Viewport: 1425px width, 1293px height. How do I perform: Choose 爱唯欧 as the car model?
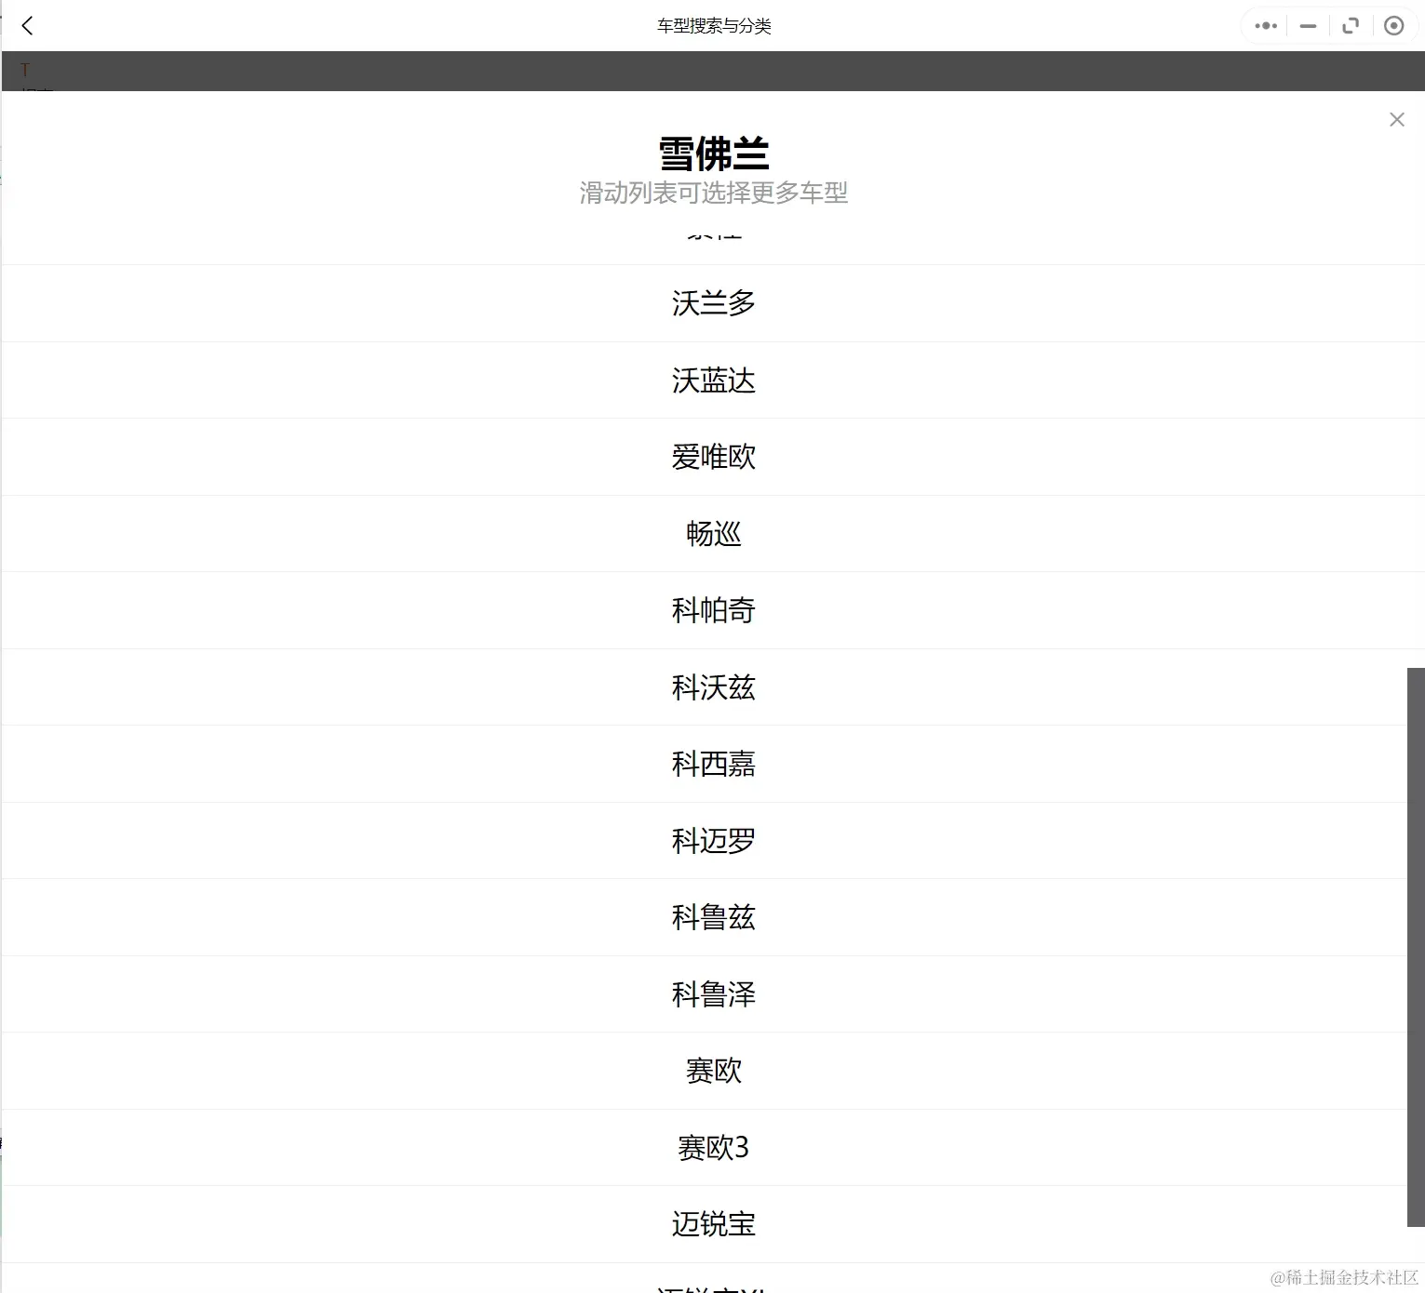713,457
